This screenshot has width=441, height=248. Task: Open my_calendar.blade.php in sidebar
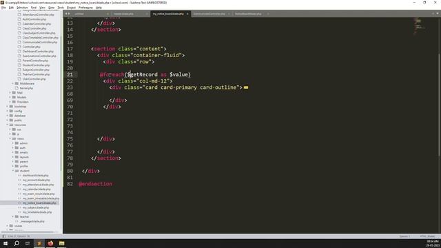[37, 189]
